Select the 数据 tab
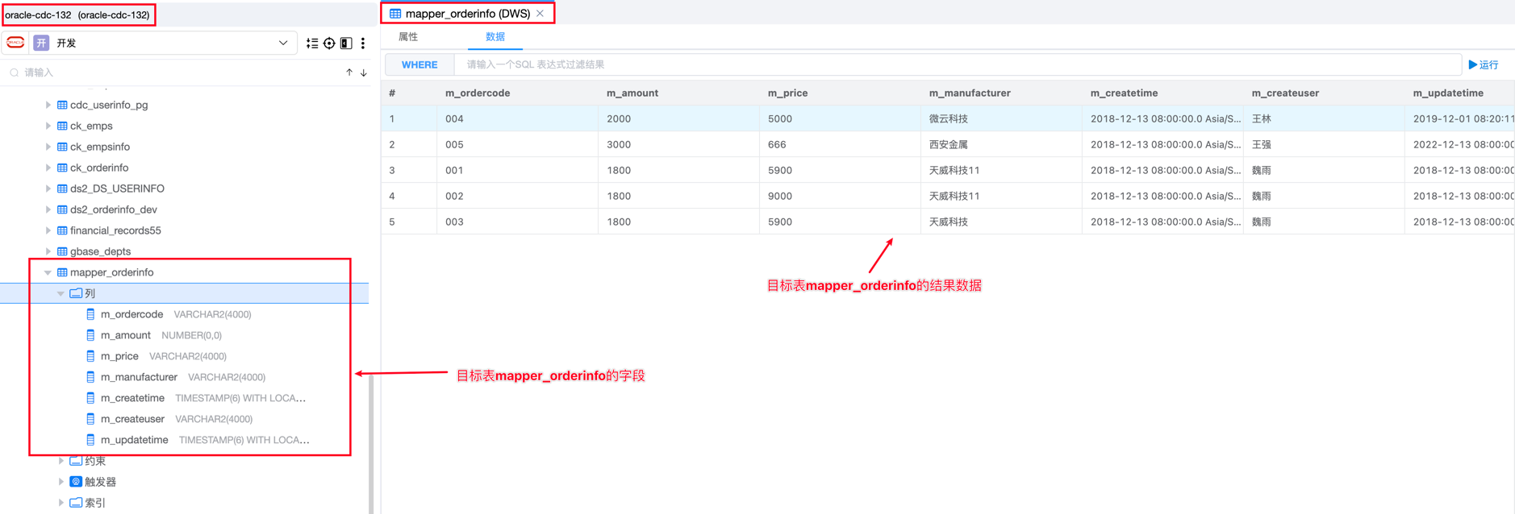Viewport: 1515px width, 514px height. pos(495,37)
